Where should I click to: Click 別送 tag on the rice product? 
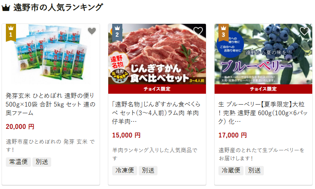pos(42,162)
